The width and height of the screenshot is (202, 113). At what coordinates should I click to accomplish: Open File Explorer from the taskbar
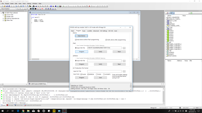click(28, 111)
